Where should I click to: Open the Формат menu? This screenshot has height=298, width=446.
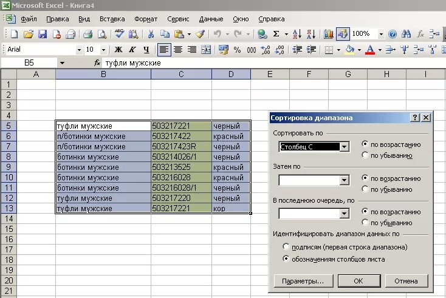coord(146,19)
